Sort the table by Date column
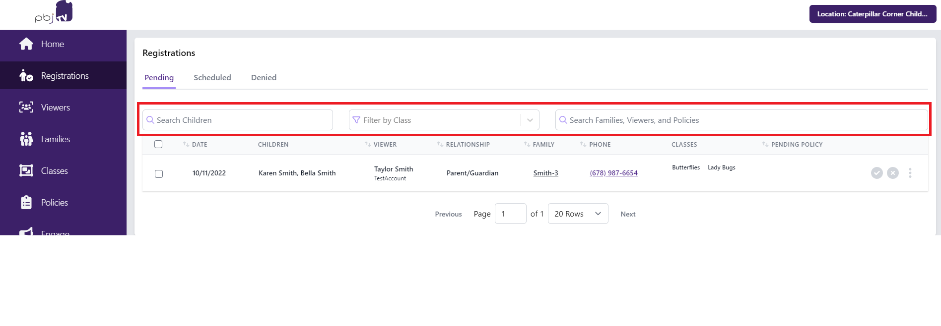Screen dimensions: 941x326 tap(195, 144)
